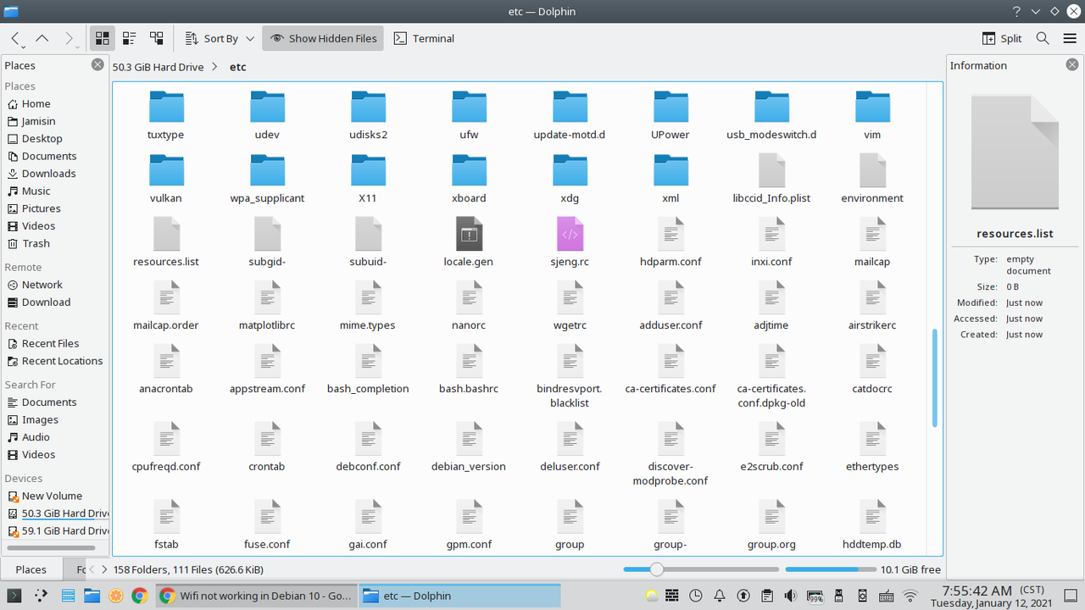Expand breadcrumb arrow before etc
Viewport: 1085px width, 610px height.
point(215,67)
